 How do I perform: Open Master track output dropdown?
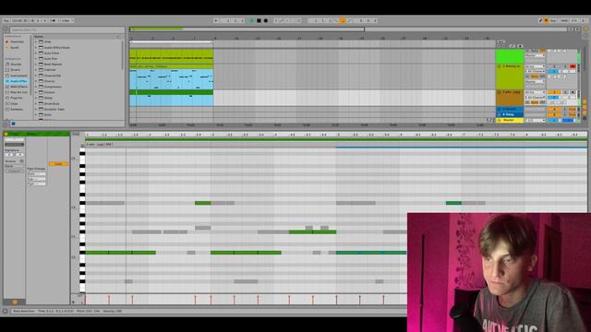point(535,121)
